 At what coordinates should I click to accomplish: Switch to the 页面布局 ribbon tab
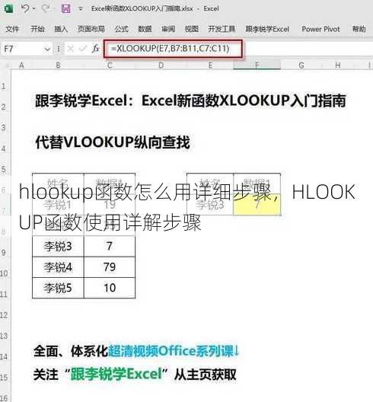(x=91, y=29)
